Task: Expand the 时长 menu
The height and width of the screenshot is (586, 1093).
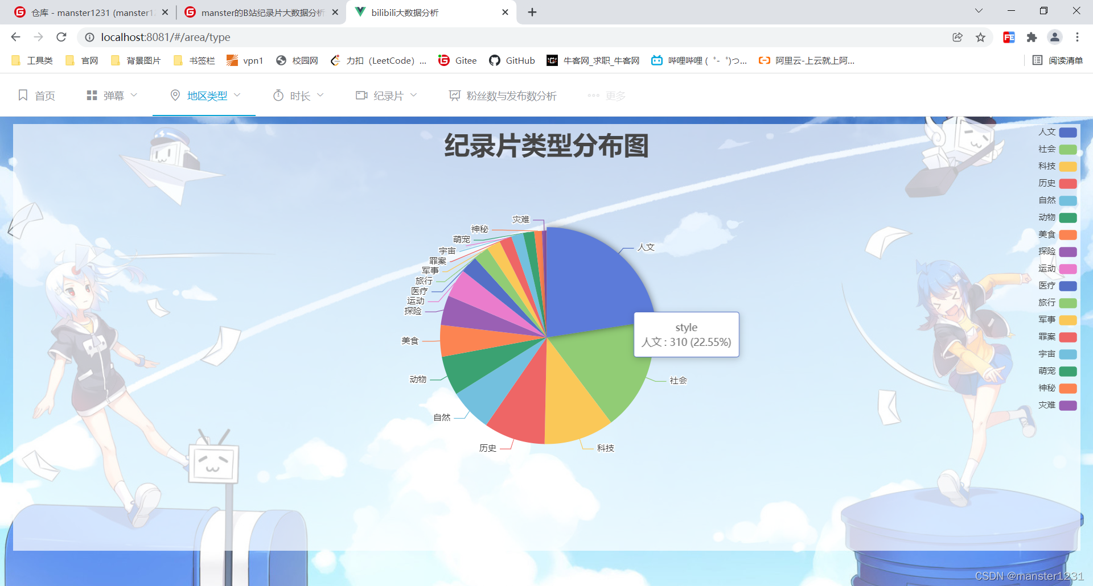Action: click(x=298, y=96)
